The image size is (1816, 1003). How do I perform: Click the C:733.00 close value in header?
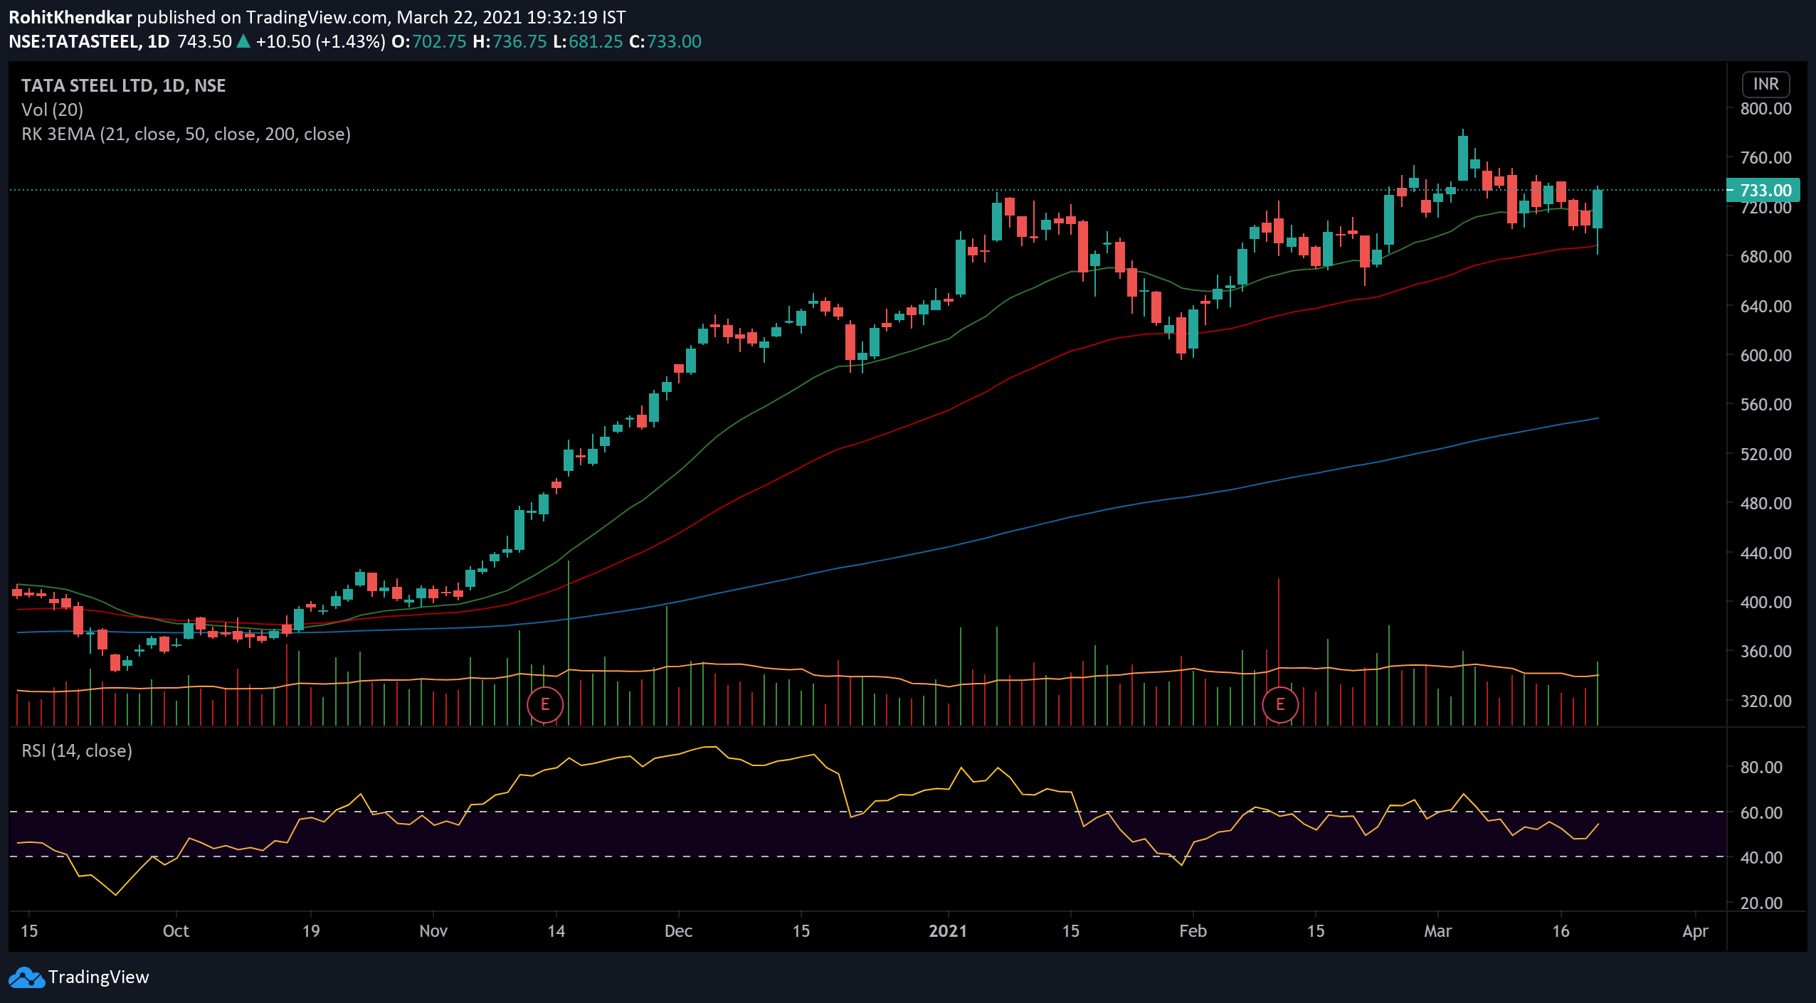coord(665,41)
